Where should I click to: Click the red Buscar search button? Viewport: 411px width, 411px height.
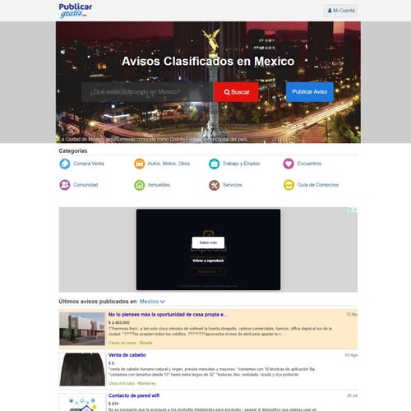(x=236, y=92)
